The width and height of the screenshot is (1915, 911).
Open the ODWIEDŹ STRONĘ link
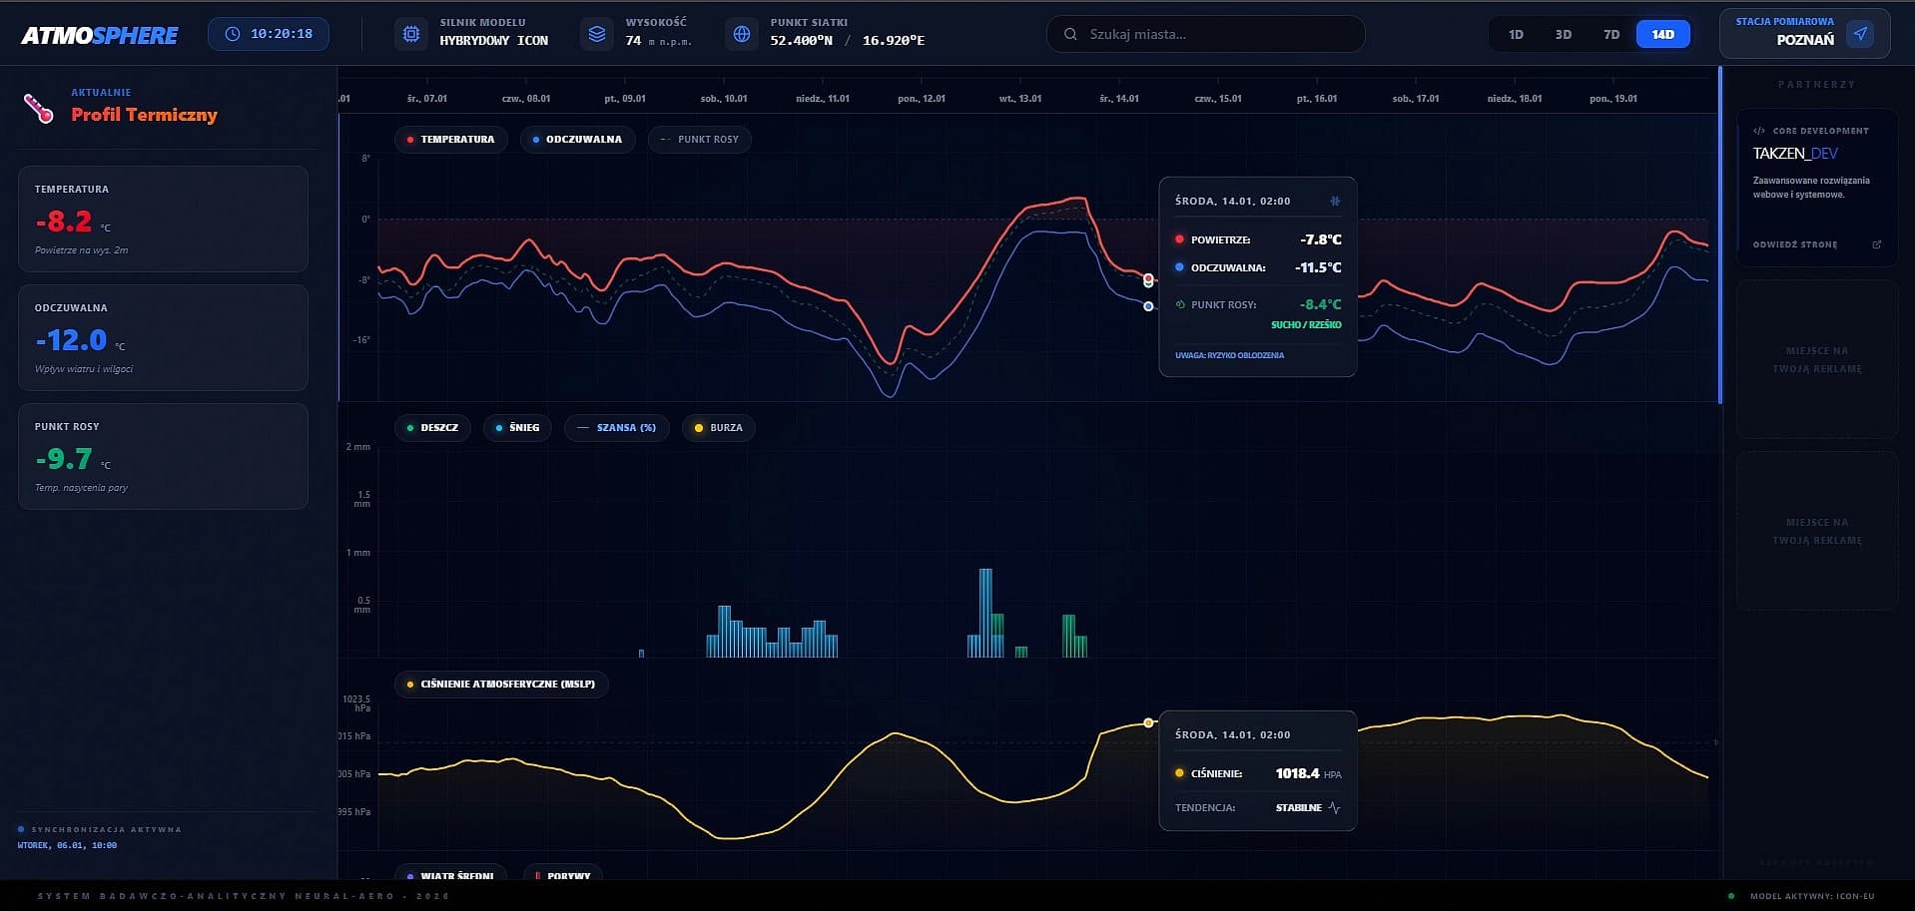pos(1794,243)
